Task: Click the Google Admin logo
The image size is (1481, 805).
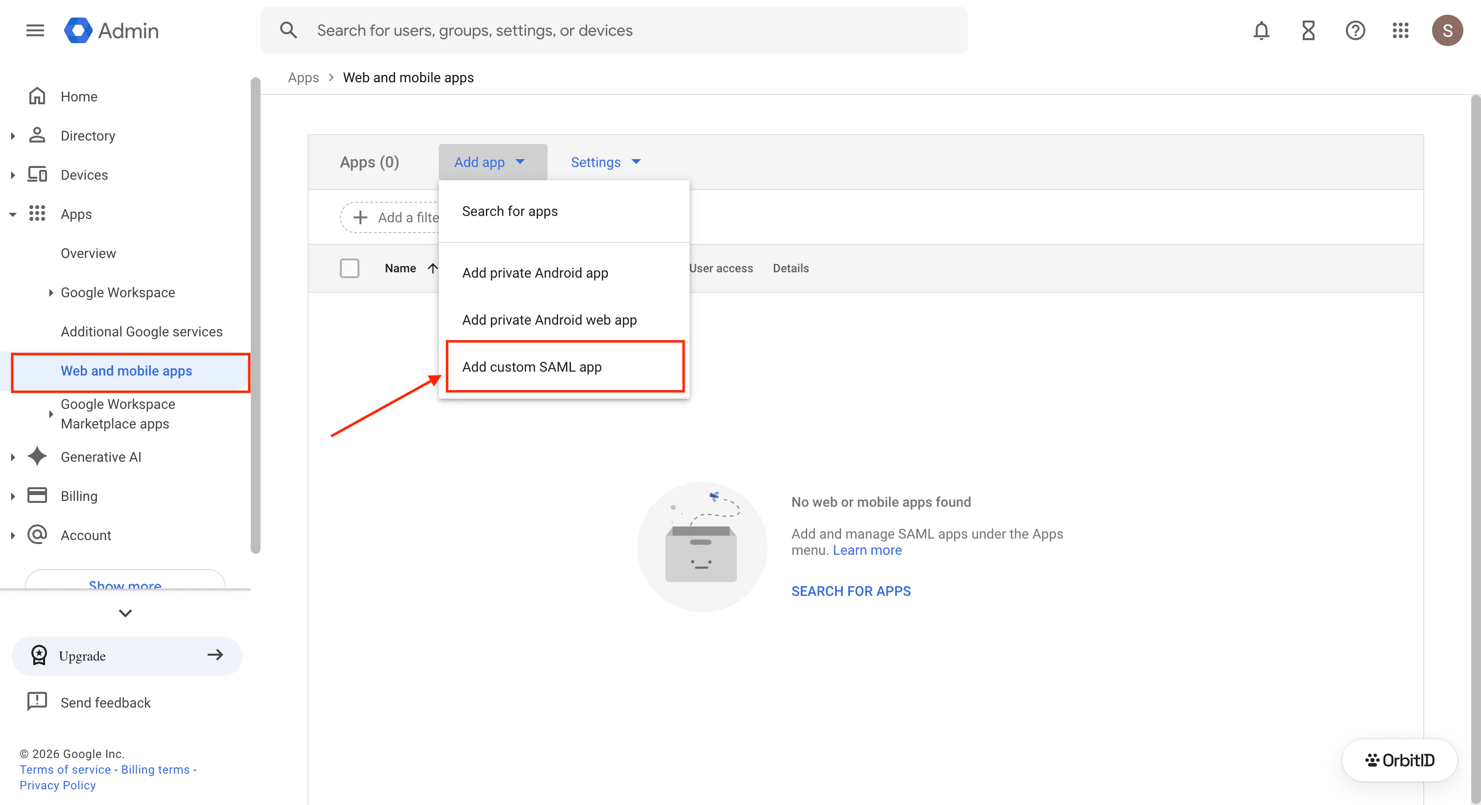Action: coord(112,30)
